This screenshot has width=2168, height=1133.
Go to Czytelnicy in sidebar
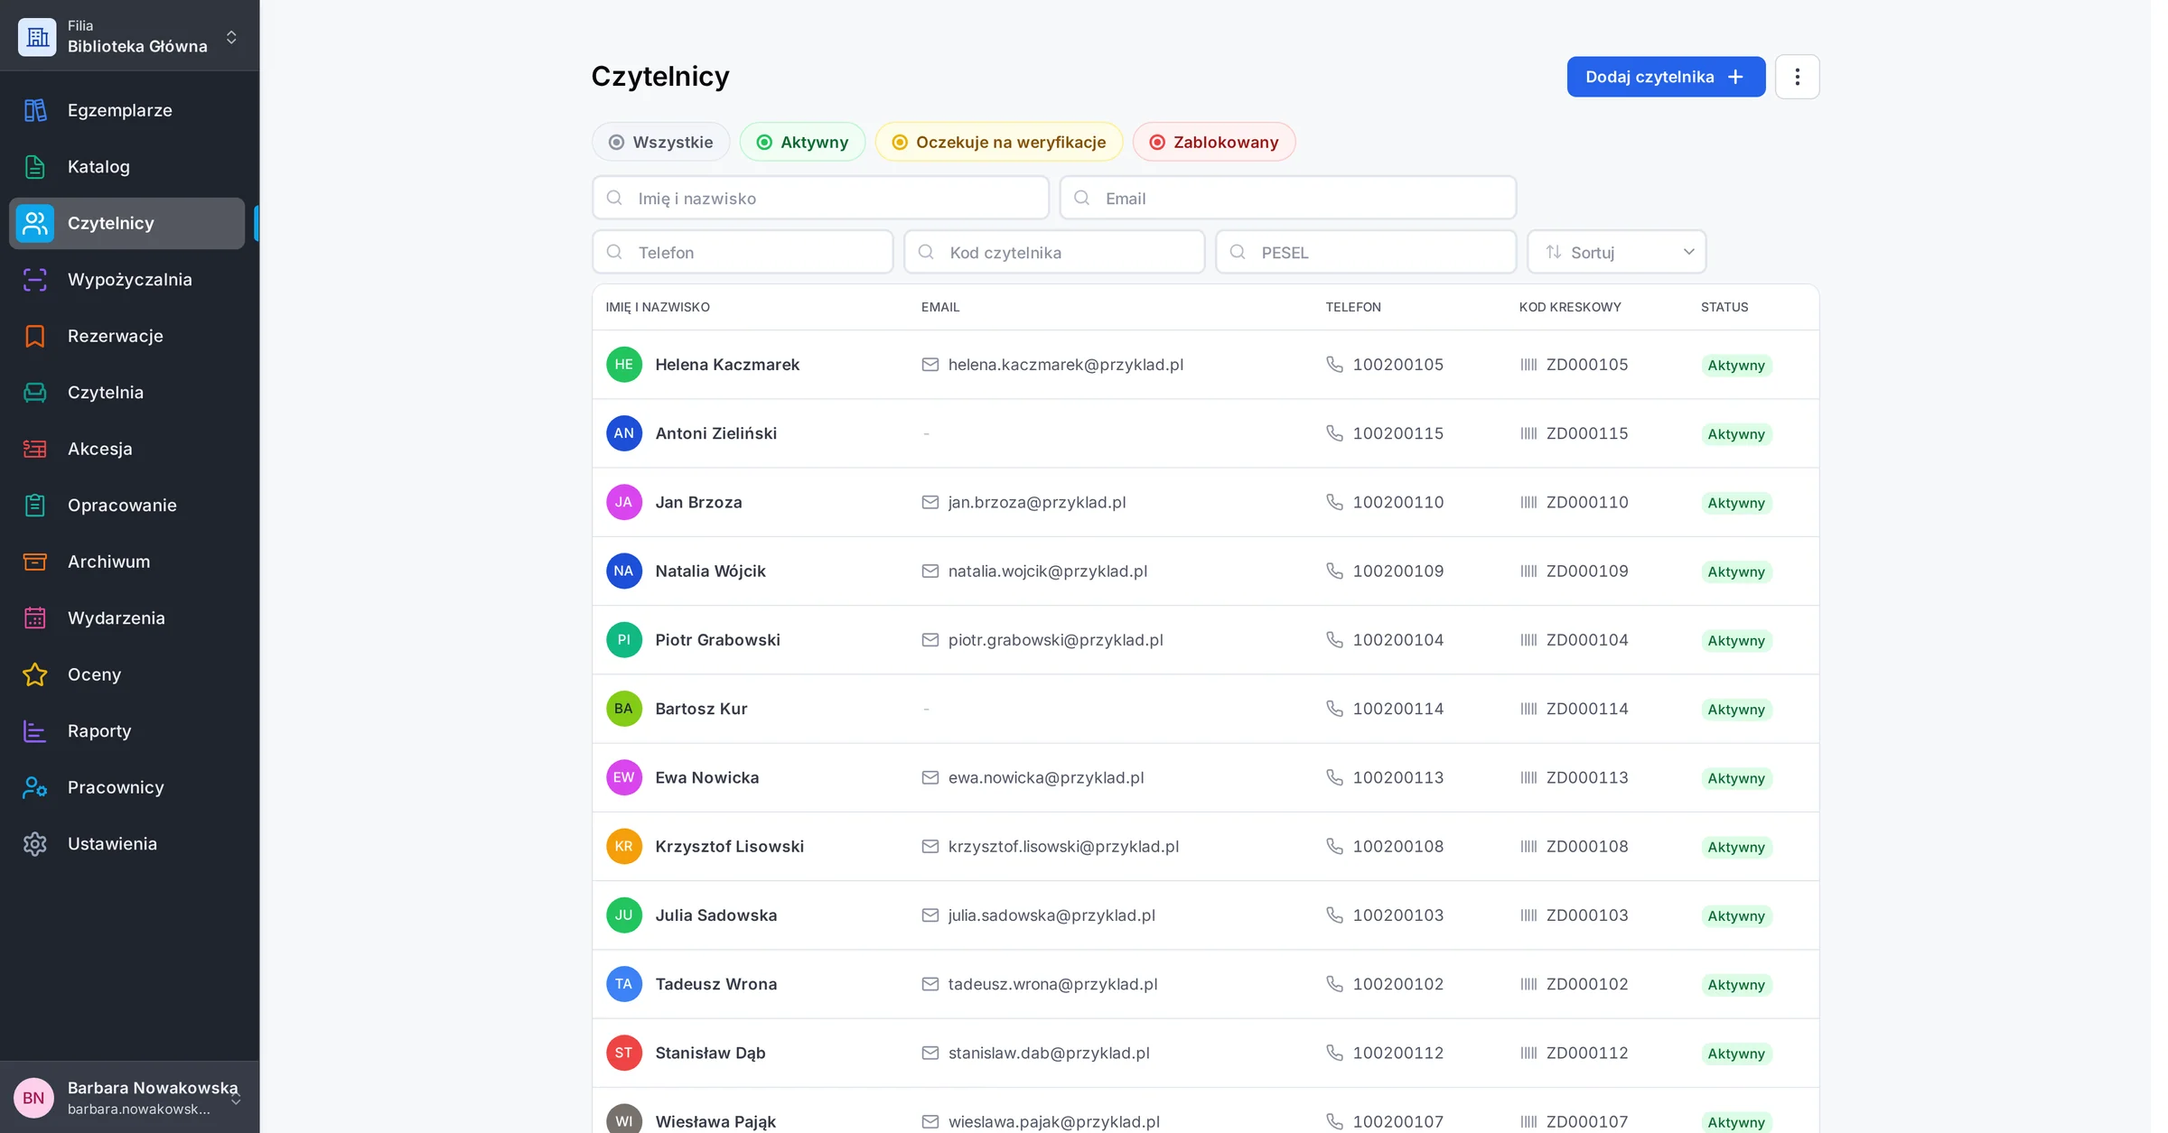coord(126,223)
